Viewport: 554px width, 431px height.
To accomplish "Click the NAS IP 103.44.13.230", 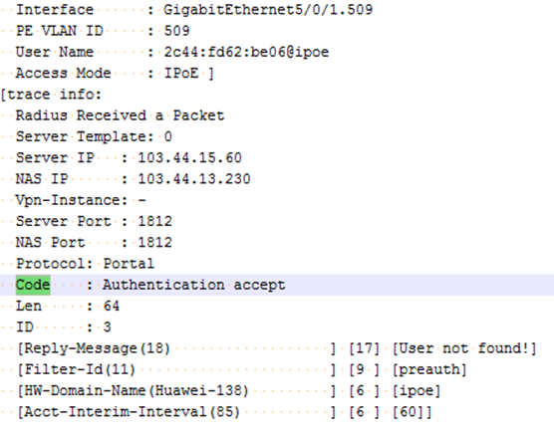I will 194,179.
